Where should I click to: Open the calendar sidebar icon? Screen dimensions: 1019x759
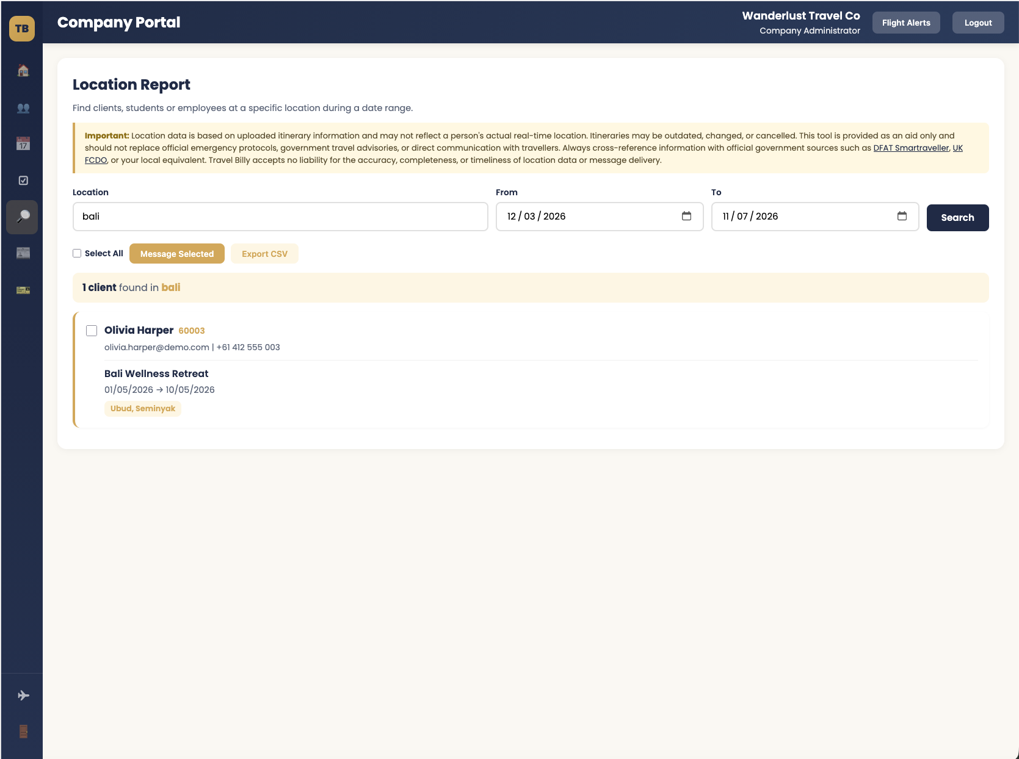[23, 144]
